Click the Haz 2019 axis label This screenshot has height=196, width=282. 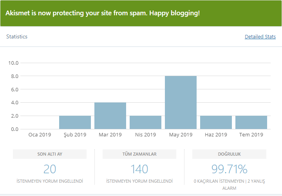[x=216, y=134]
